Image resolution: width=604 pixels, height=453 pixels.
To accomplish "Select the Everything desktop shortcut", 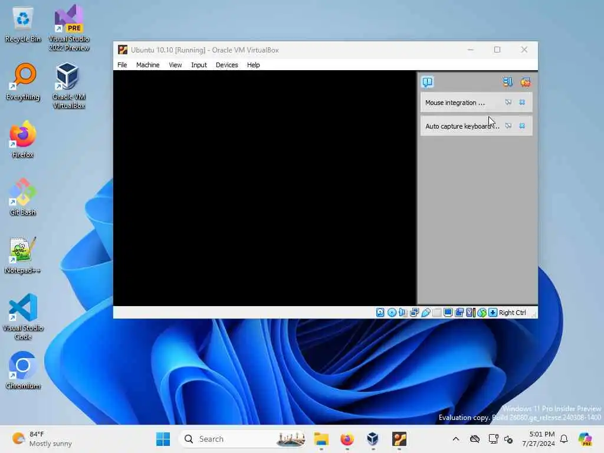I will tap(23, 81).
